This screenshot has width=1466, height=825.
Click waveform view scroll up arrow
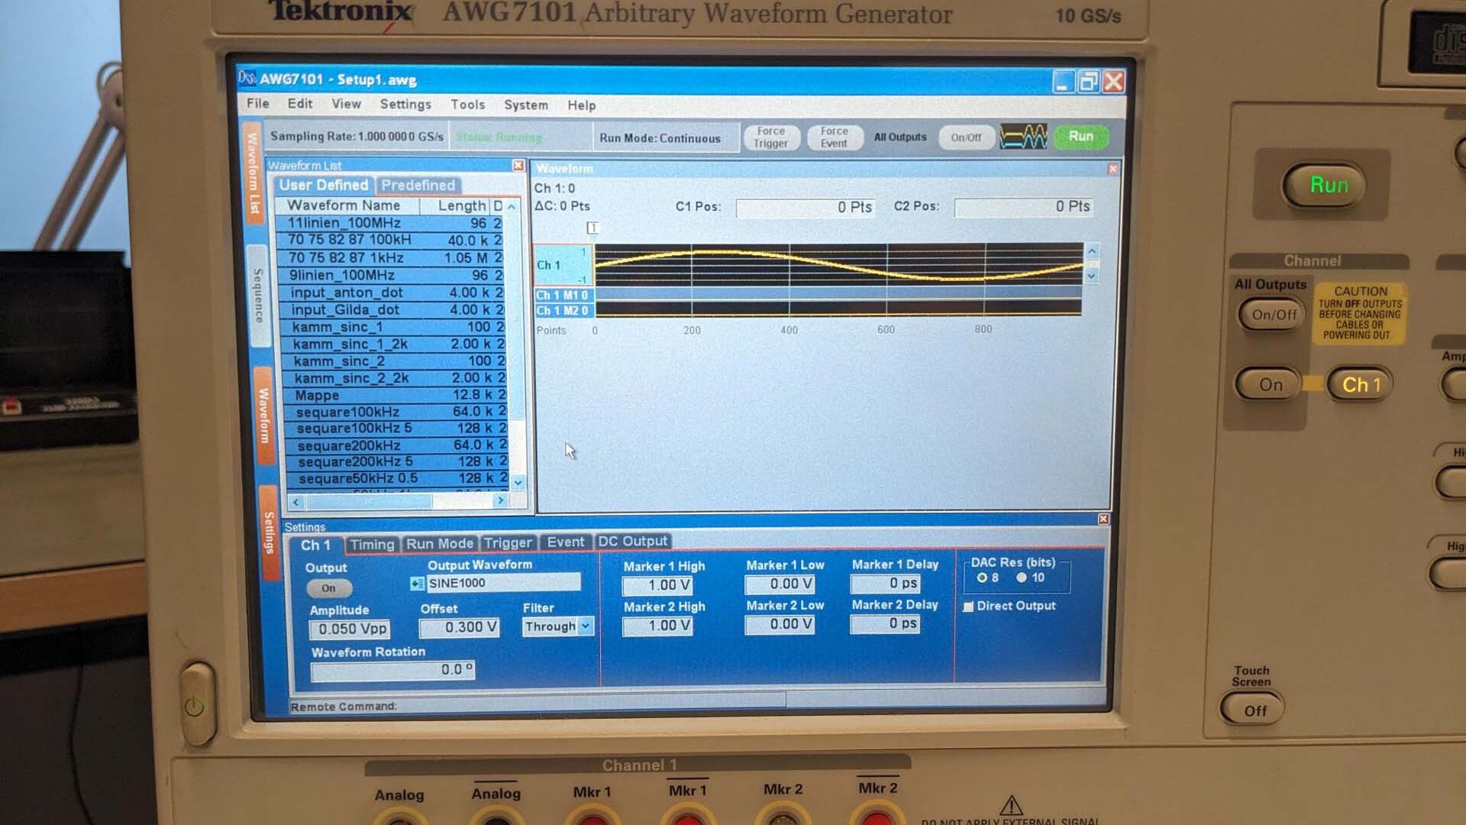coord(1092,251)
